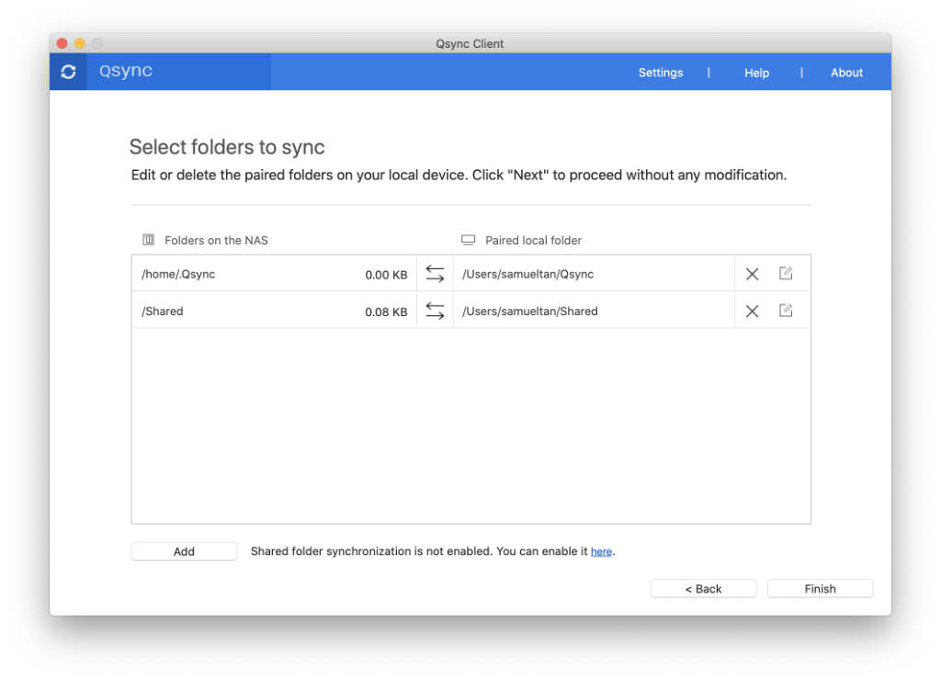This screenshot has width=941, height=681.
Task: Click the paired local folder monitor icon
Action: pos(468,240)
